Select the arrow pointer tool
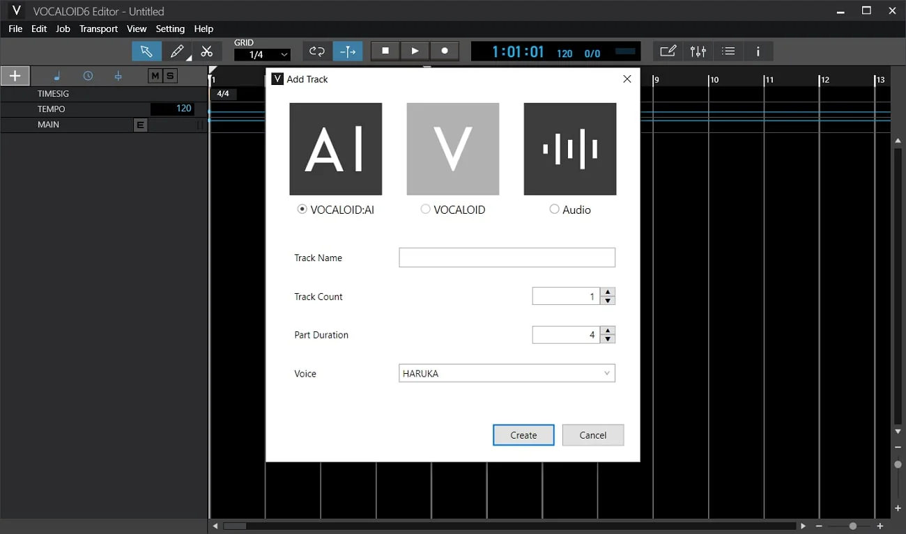The width and height of the screenshot is (906, 534). (x=146, y=52)
